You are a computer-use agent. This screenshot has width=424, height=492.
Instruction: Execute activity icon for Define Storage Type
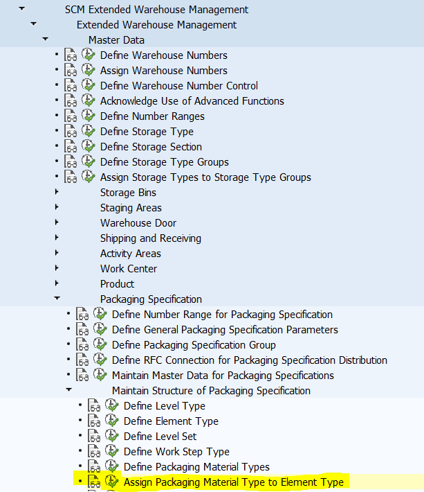(89, 131)
